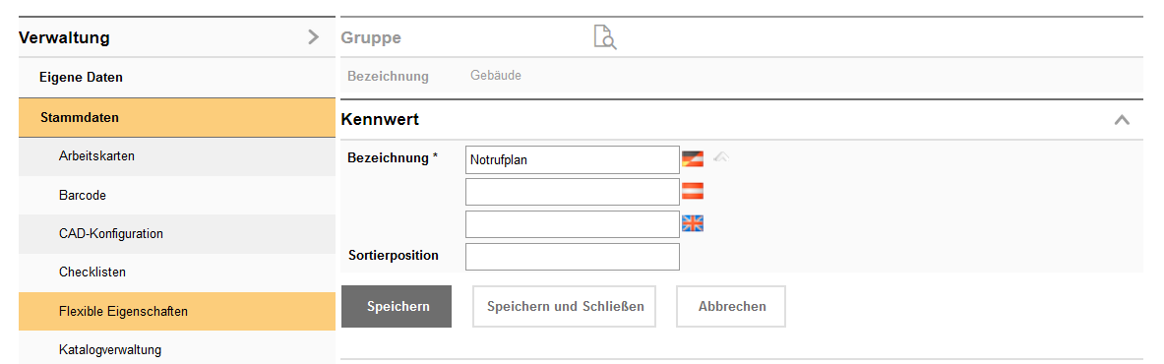Click the UK flag icon
Viewport: 1164px width, 364px height.
point(693,223)
